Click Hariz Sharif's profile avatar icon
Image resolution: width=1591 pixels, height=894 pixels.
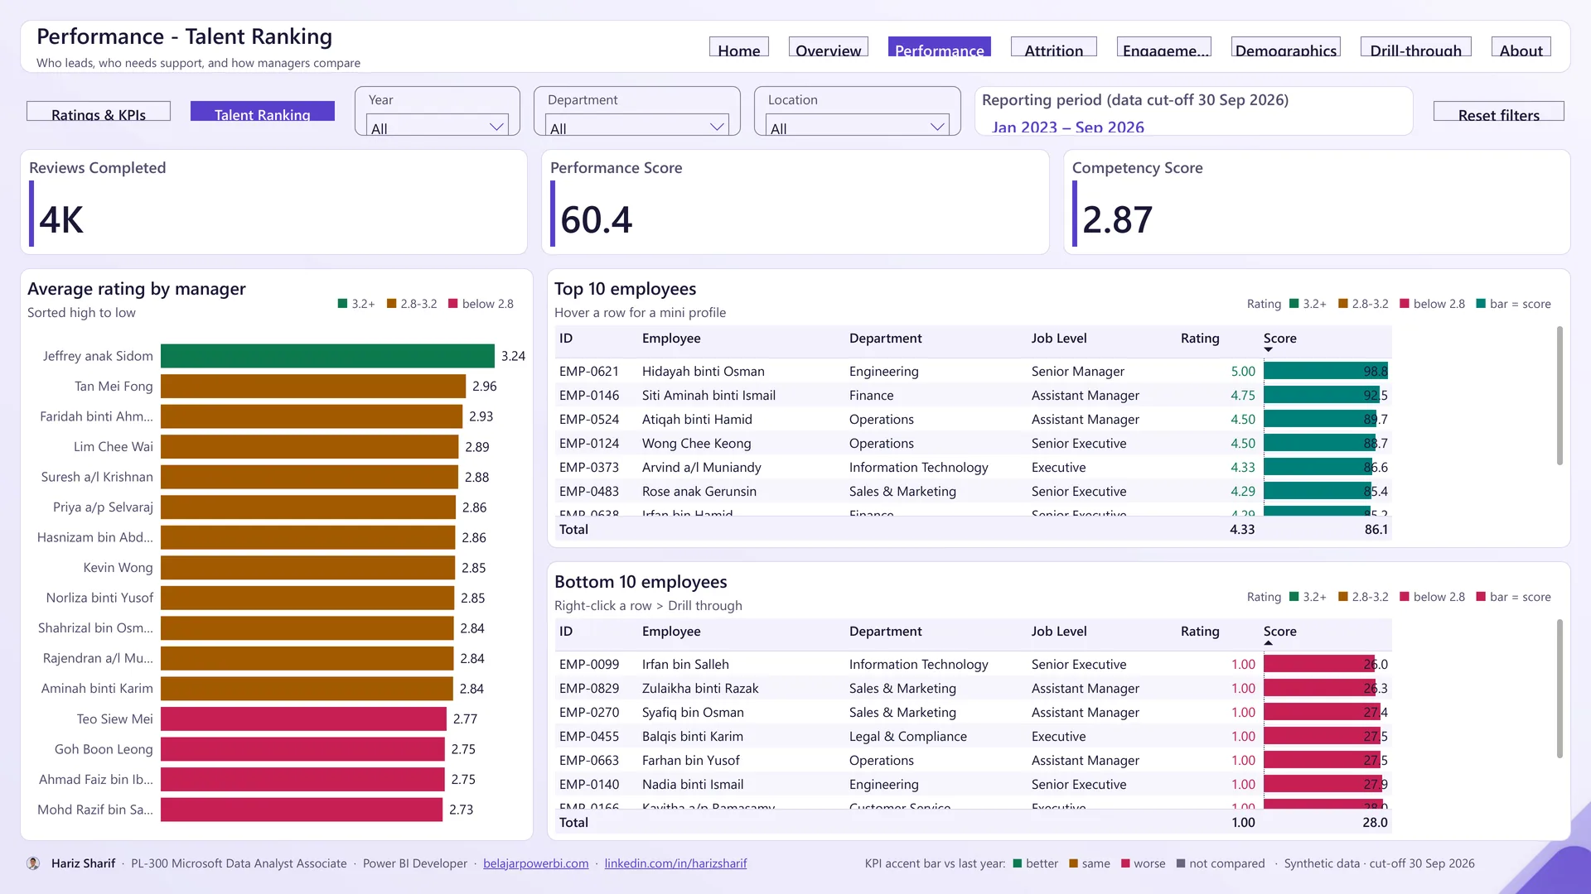[33, 863]
